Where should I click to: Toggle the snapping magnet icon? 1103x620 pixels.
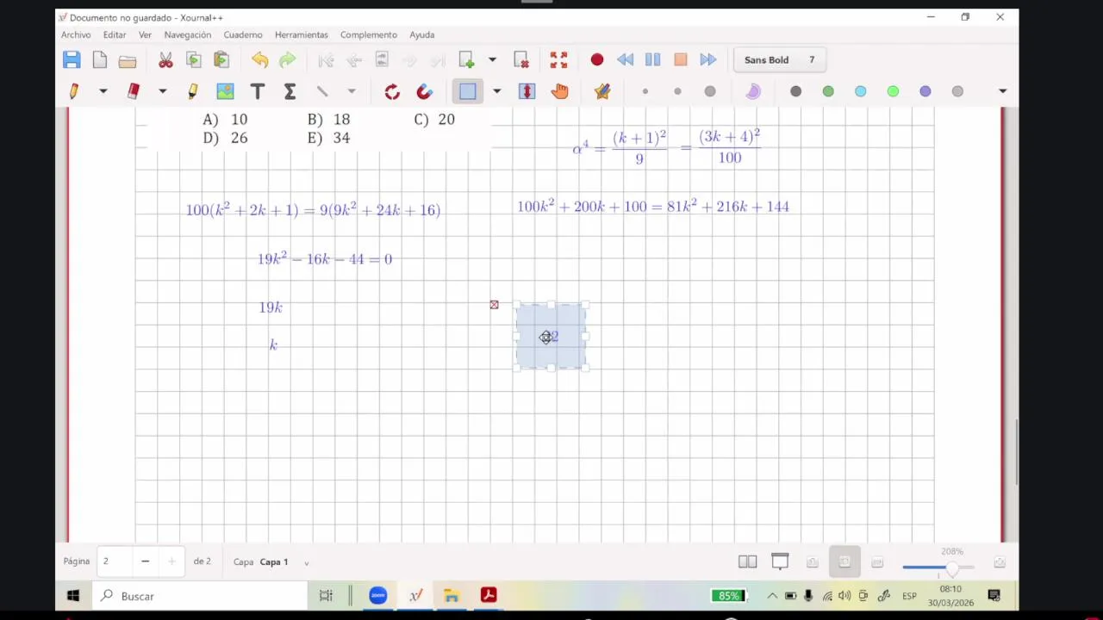[x=424, y=90]
